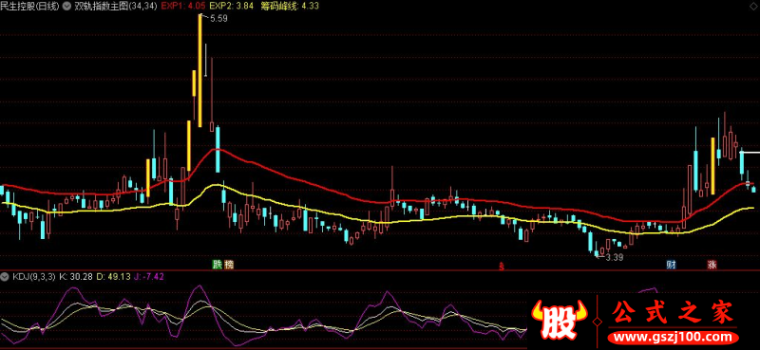Expand the KDJ(9,3,3) indicator dropdown arrow
The image size is (760, 350).
point(5,277)
